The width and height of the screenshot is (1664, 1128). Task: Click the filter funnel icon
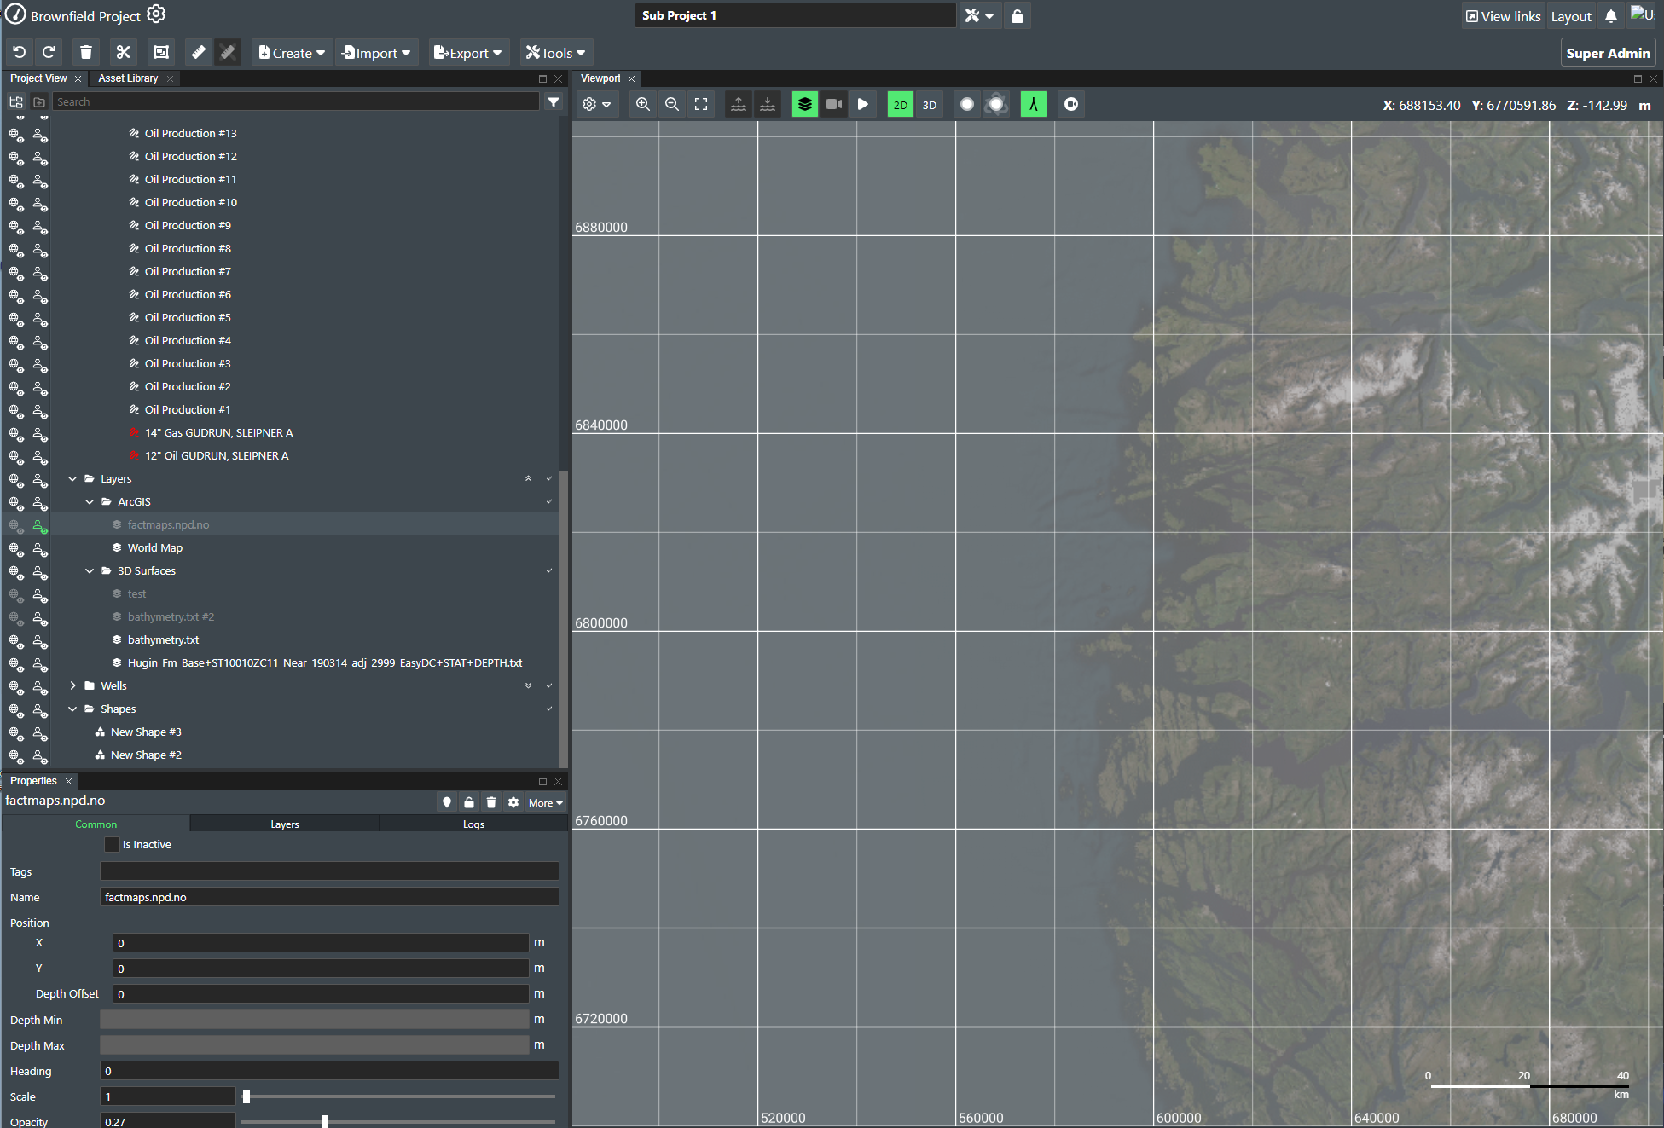pyautogui.click(x=554, y=101)
